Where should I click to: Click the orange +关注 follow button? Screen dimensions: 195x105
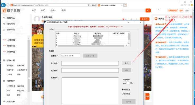[x=145, y=19]
